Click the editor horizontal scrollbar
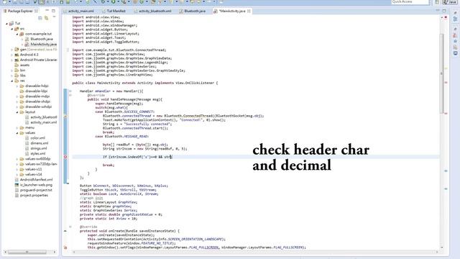 [x=255, y=252]
